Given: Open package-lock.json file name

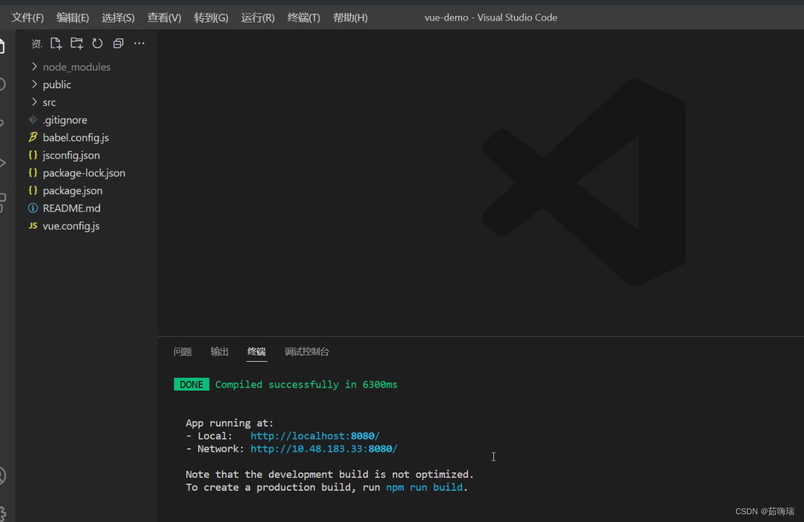Looking at the screenshot, I should click(x=84, y=173).
